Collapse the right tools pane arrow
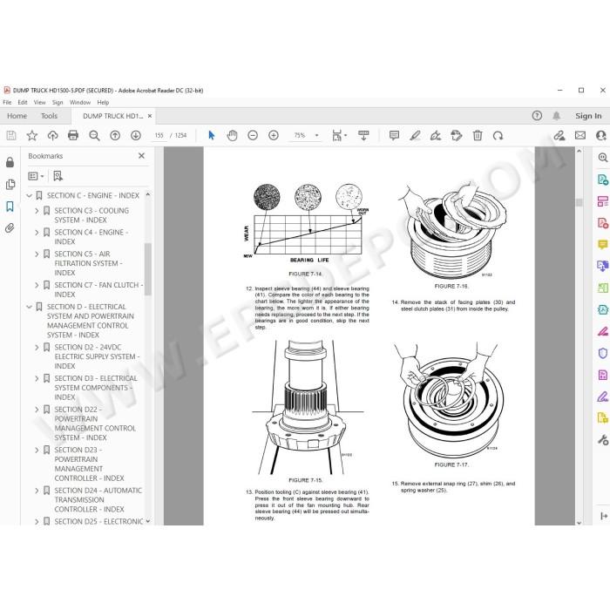 603,516
